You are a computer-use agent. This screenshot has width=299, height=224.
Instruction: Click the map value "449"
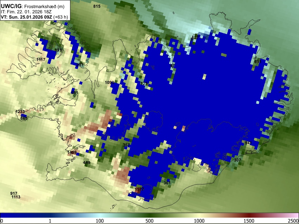pyautogui.click(x=87, y=163)
